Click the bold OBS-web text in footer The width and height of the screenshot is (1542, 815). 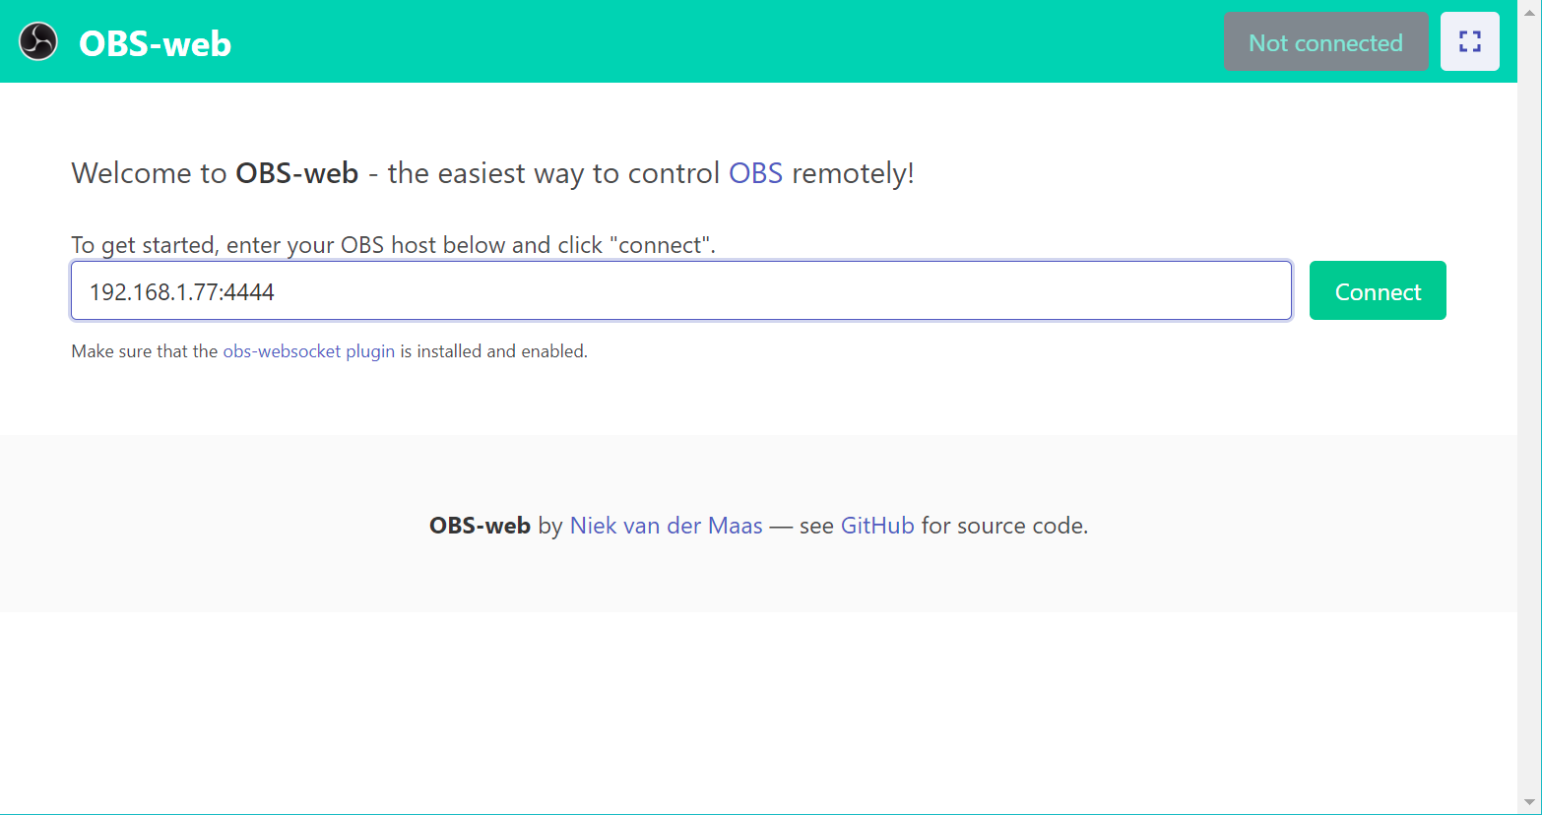click(480, 526)
